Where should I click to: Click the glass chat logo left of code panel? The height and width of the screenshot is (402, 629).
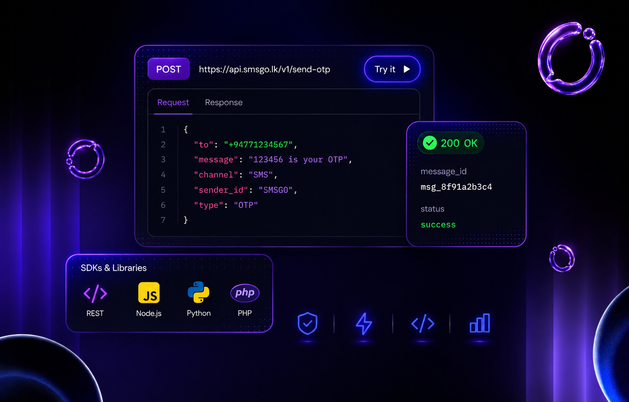pos(85,159)
